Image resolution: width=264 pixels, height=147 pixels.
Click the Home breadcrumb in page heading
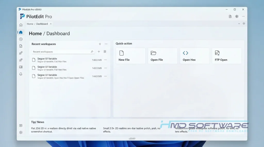[x=35, y=34]
